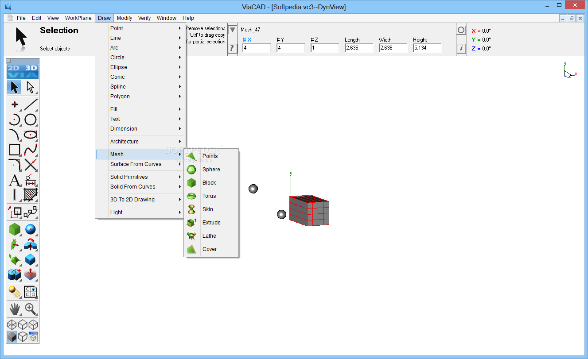Expand the Solid From Curves submenu

click(x=140, y=187)
